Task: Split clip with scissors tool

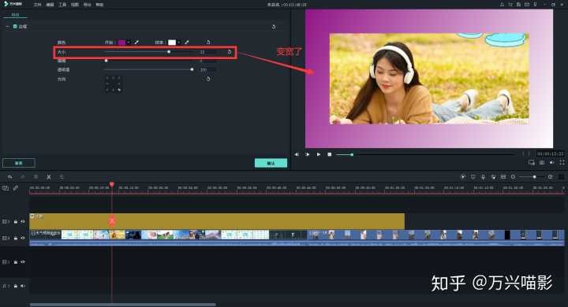Action: coord(49,177)
